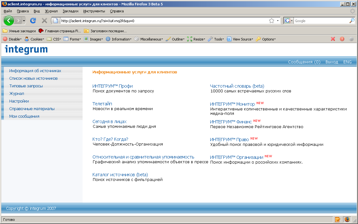Open the CSS toolbar menu

54,39
